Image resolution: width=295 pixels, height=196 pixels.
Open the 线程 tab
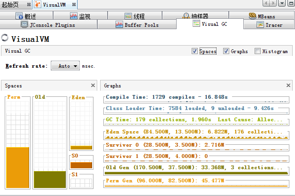[135, 16]
